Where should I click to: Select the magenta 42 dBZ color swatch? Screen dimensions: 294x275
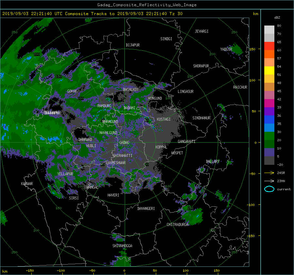[x=269, y=103]
